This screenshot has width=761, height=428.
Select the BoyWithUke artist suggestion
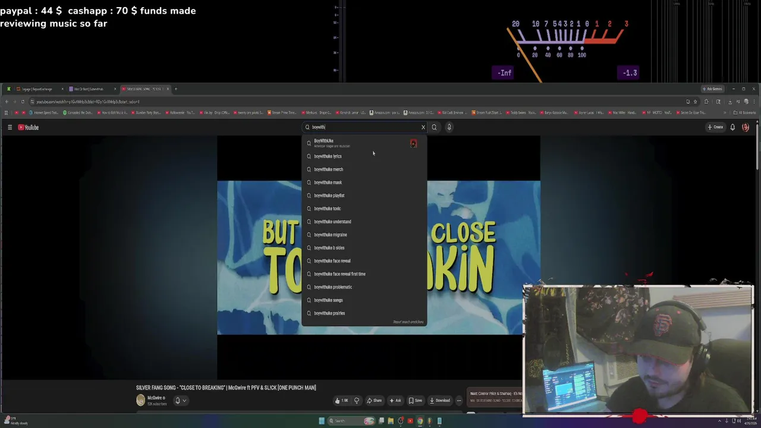pos(364,143)
